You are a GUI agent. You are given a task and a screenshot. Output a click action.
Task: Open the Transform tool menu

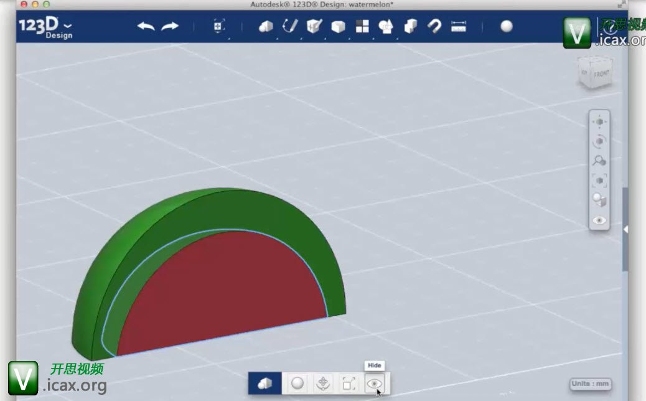pyautogui.click(x=218, y=26)
